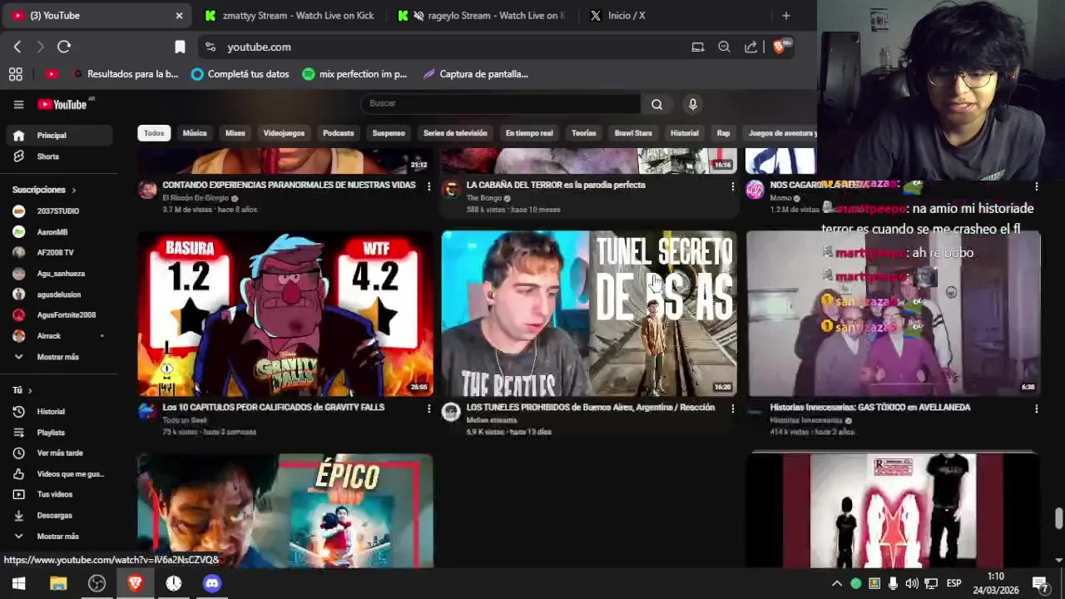Expand first Mostrar más under subscriptions

coord(58,356)
